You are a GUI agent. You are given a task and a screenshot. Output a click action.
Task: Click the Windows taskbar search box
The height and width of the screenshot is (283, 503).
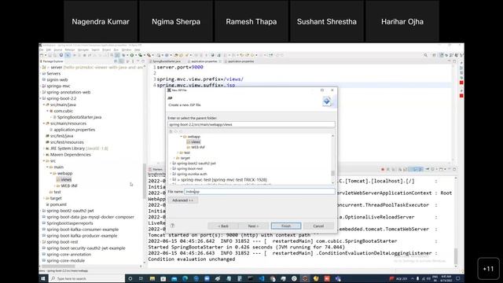86,278
